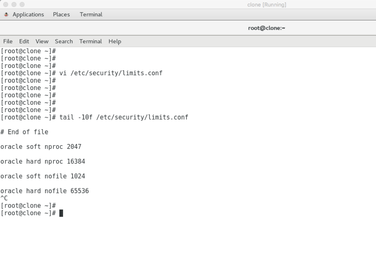This screenshot has height=270, width=376.
Task: Open the File menu
Action: pyautogui.click(x=8, y=41)
